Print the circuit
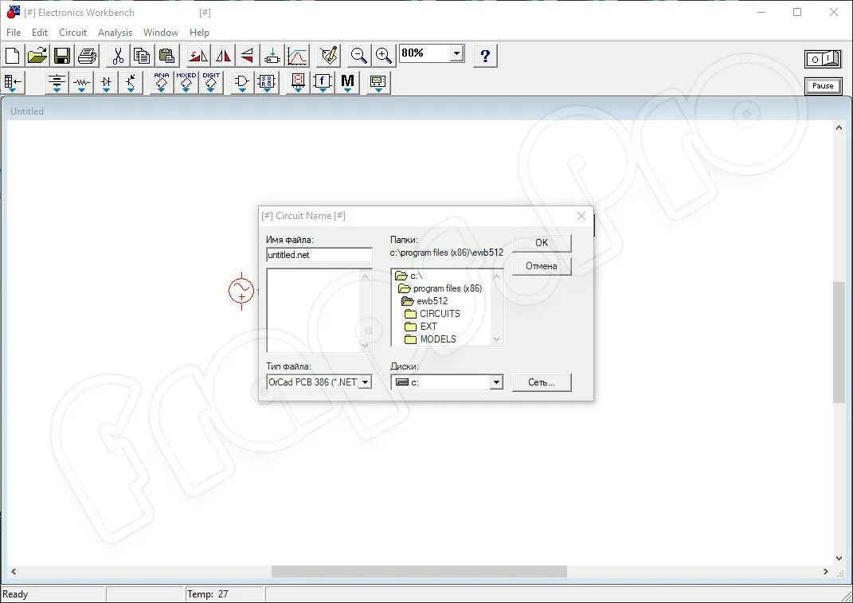Image resolution: width=853 pixels, height=603 pixels. click(87, 56)
